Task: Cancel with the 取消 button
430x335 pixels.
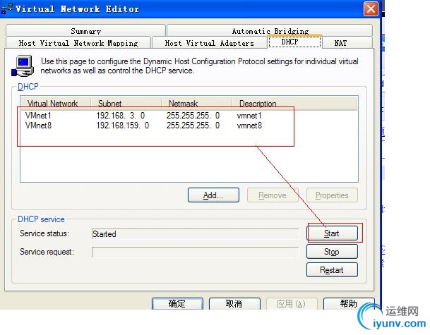Action: [234, 304]
